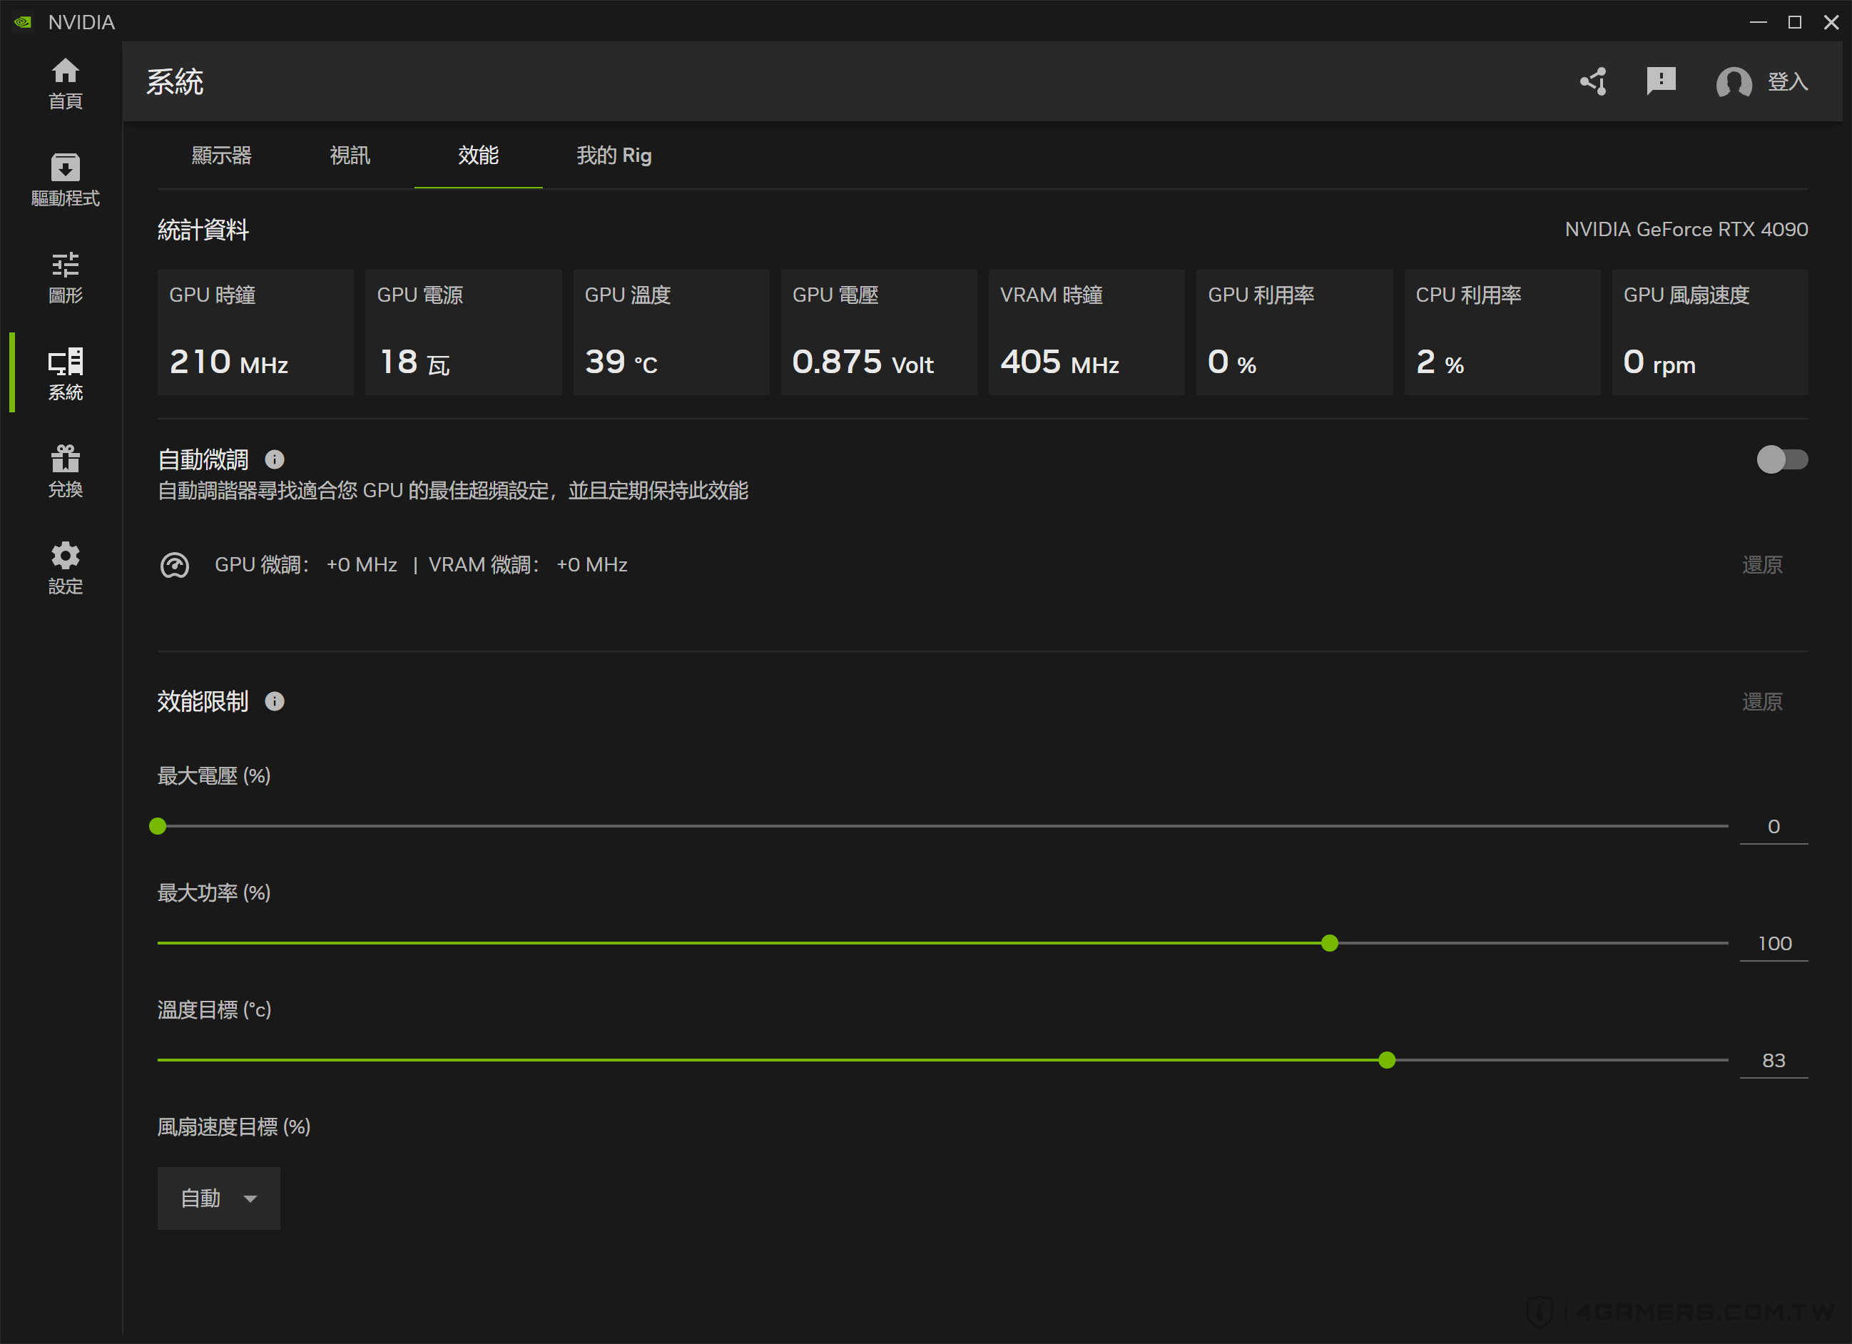
Task: Click the GPU 時鐘 210 MHz card
Action: (255, 332)
